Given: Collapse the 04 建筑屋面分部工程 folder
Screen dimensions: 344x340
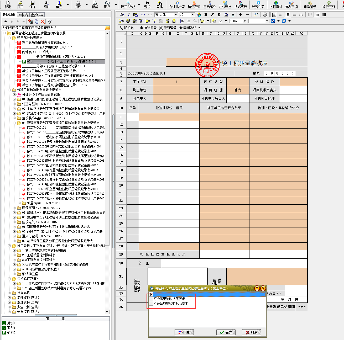Looking at the screenshot, I should [x=14, y=123].
